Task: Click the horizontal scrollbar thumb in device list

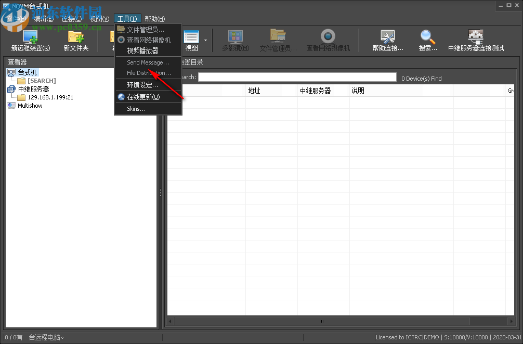Action: pyautogui.click(x=322, y=321)
